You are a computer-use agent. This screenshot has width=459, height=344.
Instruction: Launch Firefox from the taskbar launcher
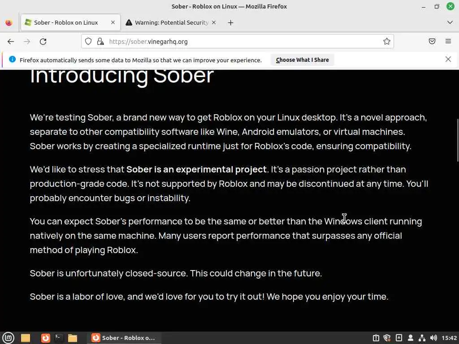[x=45, y=338]
